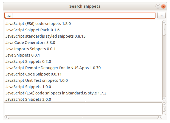Choose JavaScript Unit Test snippets 1.0.0
170x123 pixels.
36,80
